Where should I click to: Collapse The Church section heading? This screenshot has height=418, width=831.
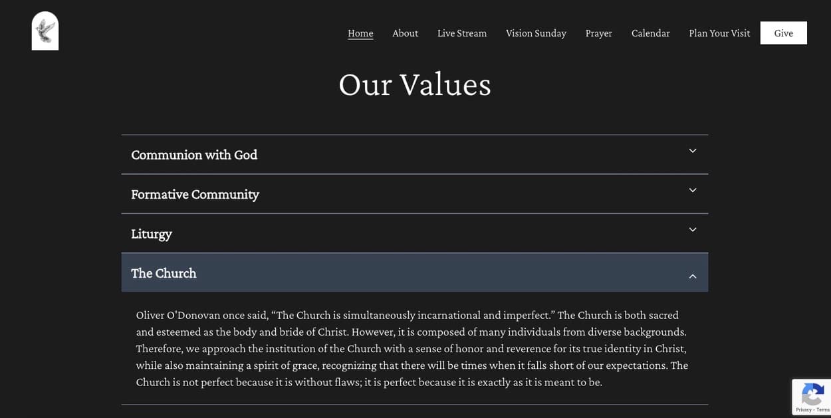click(x=164, y=273)
